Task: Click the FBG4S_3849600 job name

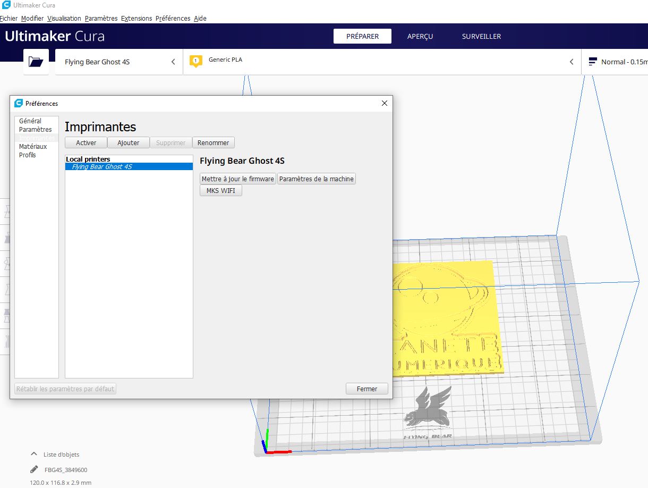Action: coord(66,470)
